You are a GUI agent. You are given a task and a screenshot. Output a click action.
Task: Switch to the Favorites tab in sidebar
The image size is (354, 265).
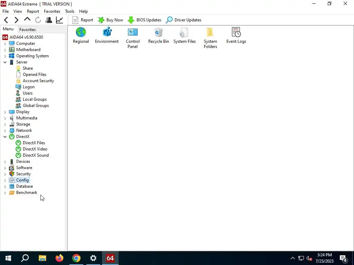click(27, 30)
